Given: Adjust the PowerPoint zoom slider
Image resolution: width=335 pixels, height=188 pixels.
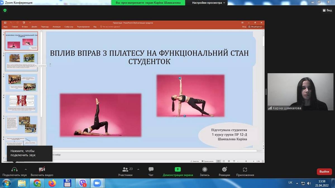Looking at the screenshot, I should coord(246,161).
